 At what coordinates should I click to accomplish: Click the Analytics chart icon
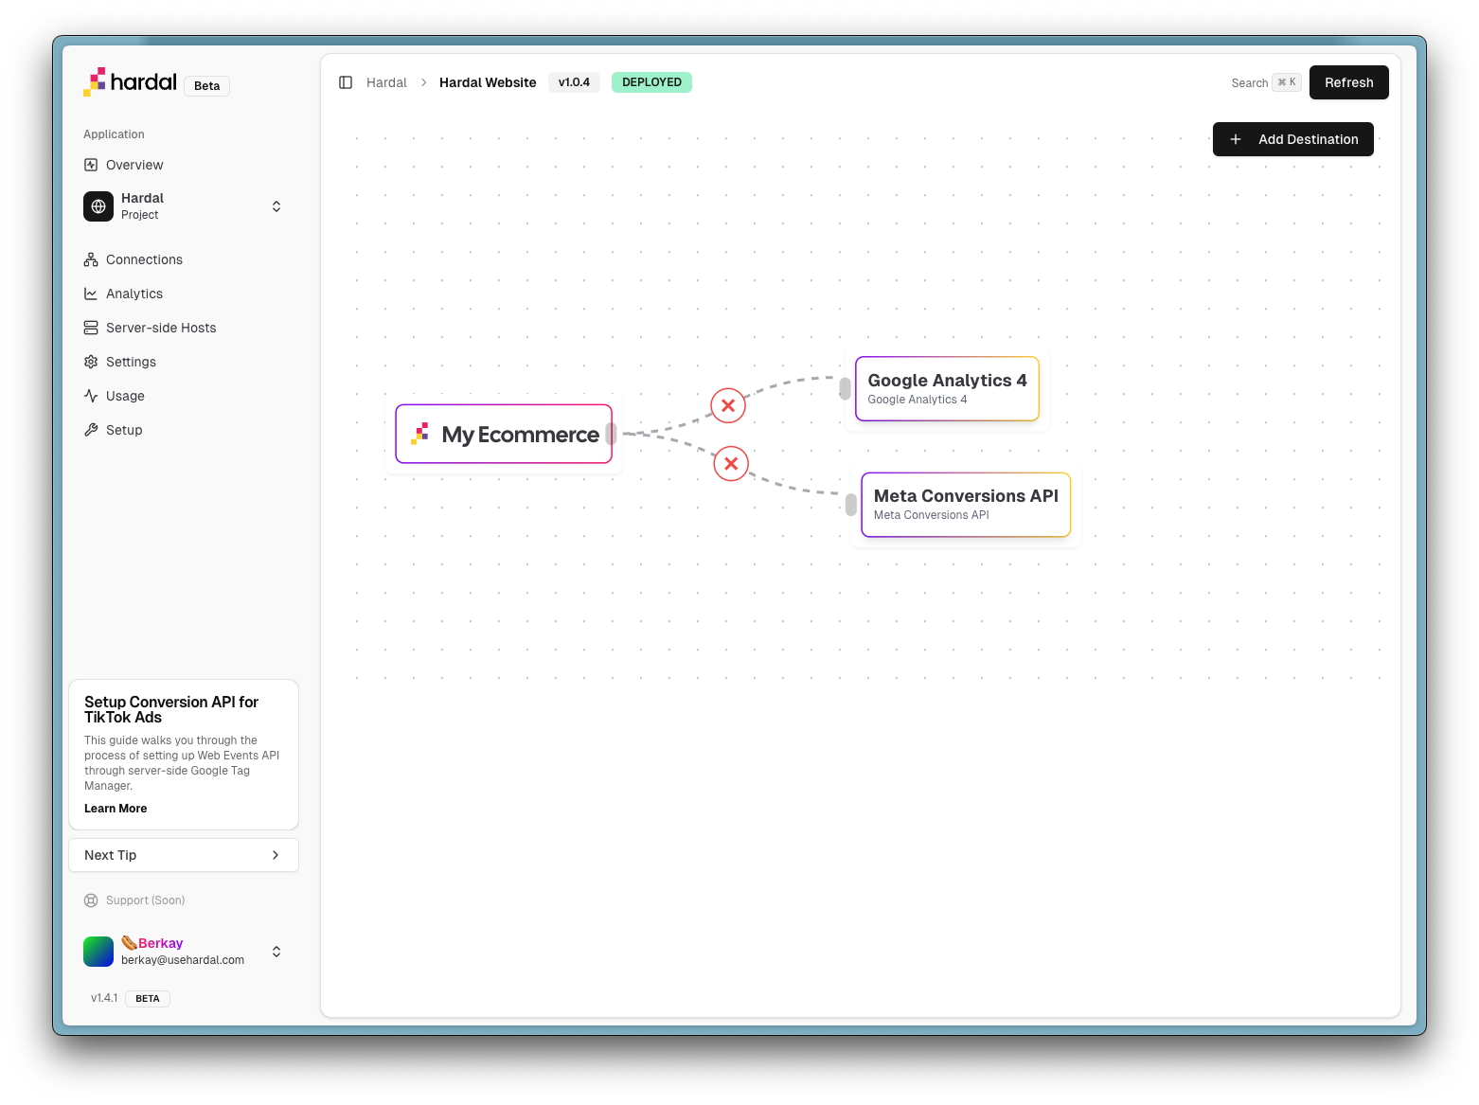91,294
